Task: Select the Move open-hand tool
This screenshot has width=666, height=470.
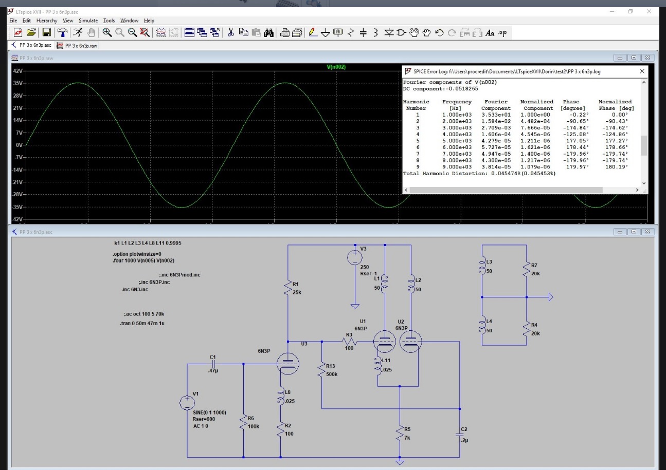Action: click(x=414, y=33)
